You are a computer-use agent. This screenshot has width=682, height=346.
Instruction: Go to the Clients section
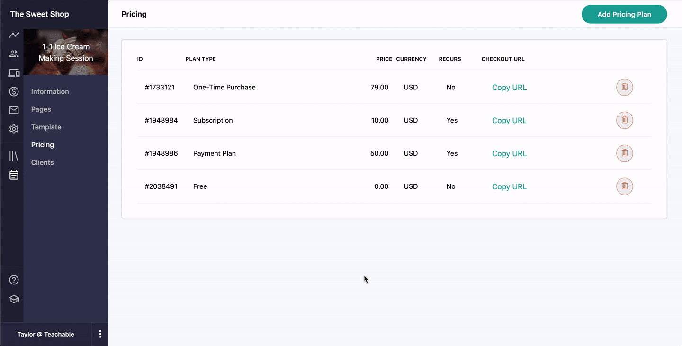pos(42,162)
